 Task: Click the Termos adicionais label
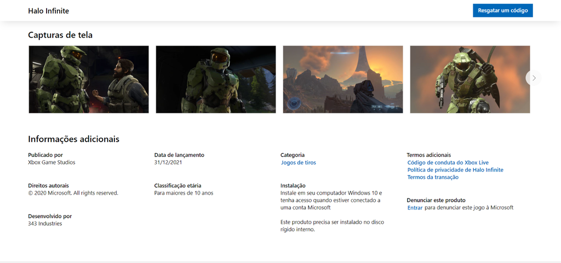coord(428,155)
